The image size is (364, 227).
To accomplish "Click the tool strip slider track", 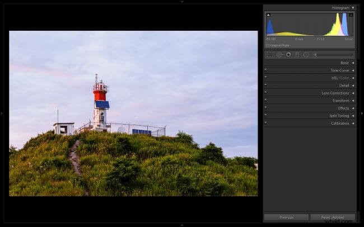I will 335,55.
